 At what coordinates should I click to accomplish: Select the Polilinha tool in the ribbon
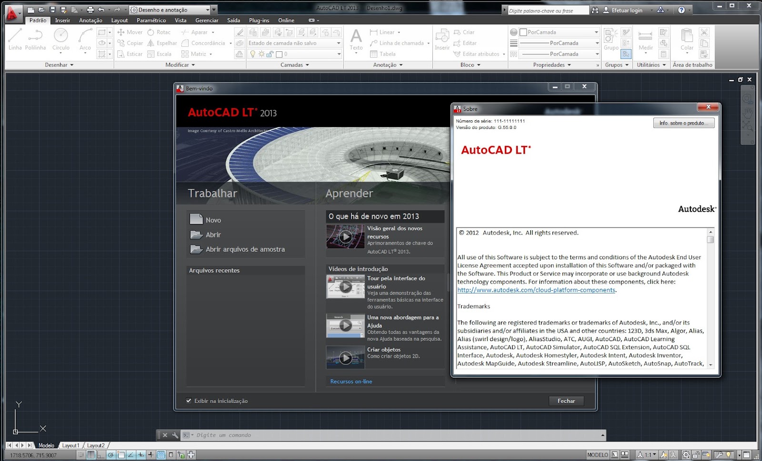pos(35,39)
